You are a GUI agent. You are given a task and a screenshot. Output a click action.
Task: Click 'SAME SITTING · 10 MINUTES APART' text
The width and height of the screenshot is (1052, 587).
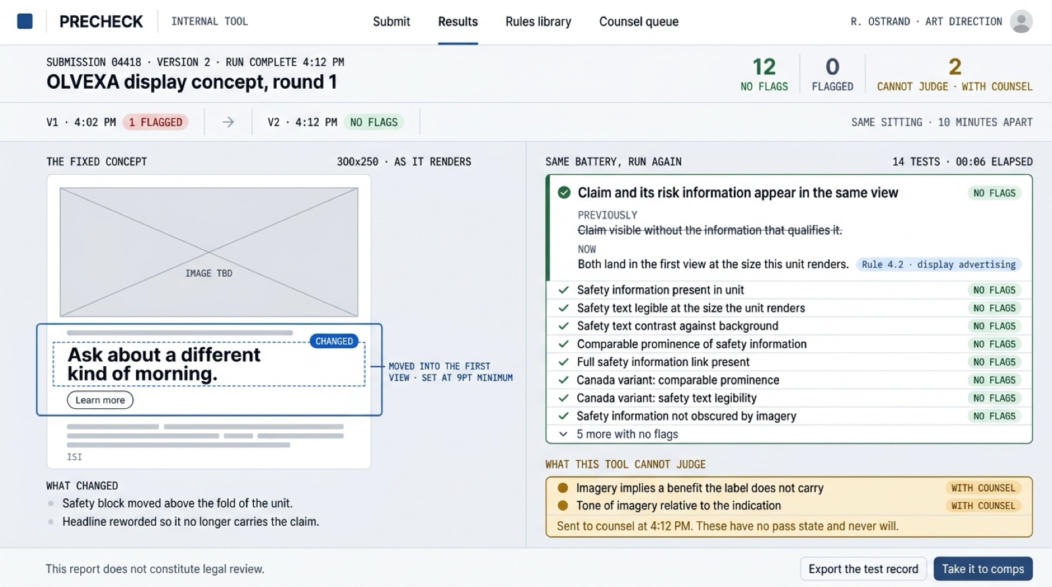[942, 122]
